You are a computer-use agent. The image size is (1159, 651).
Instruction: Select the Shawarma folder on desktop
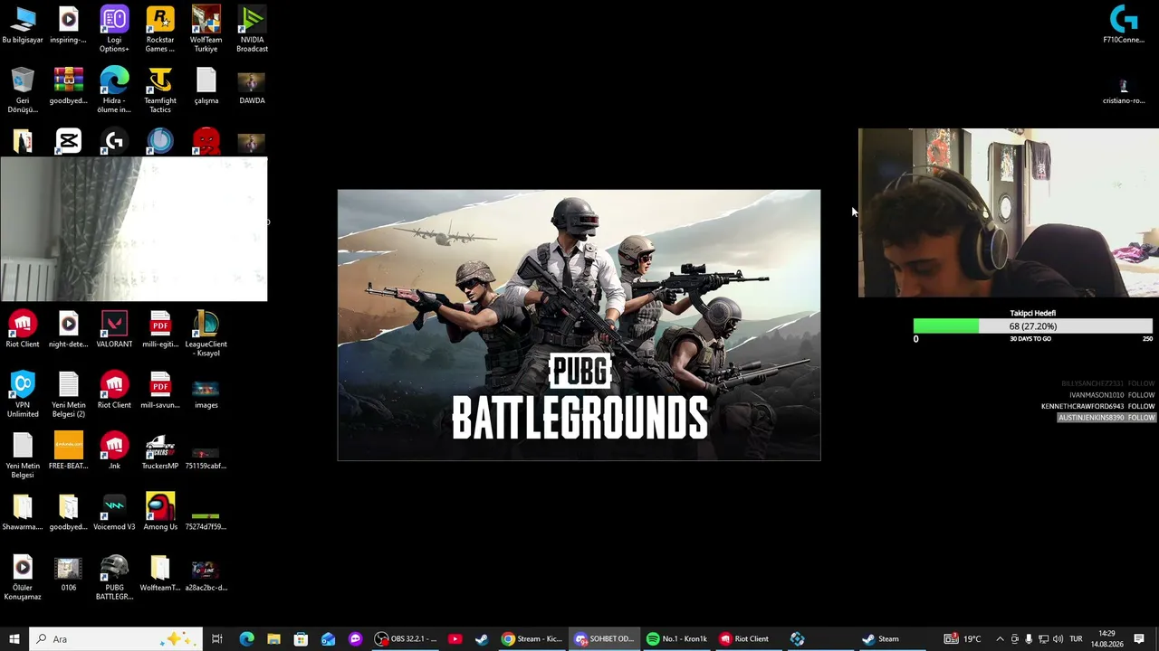pyautogui.click(x=23, y=513)
